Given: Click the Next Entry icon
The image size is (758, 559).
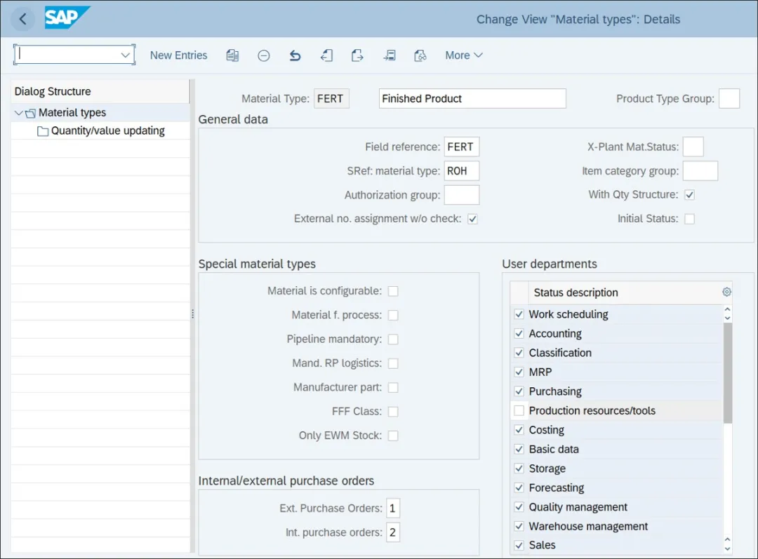Looking at the screenshot, I should pos(357,55).
